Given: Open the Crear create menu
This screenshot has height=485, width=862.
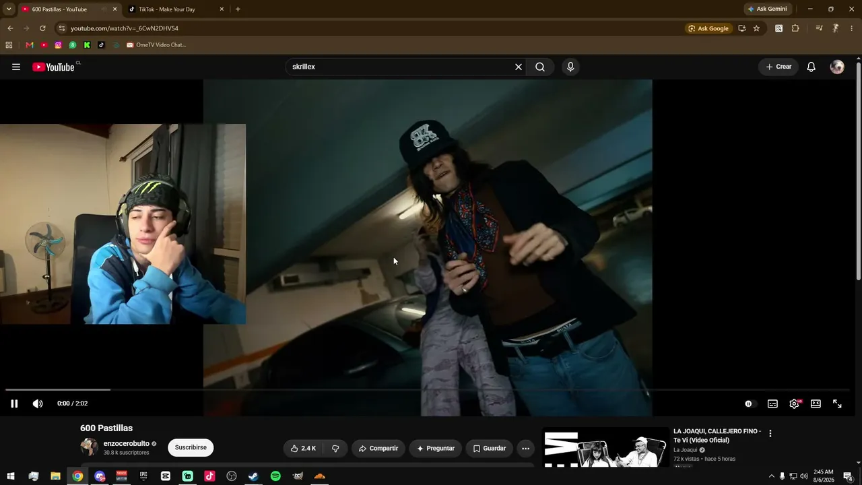Looking at the screenshot, I should [x=778, y=67].
